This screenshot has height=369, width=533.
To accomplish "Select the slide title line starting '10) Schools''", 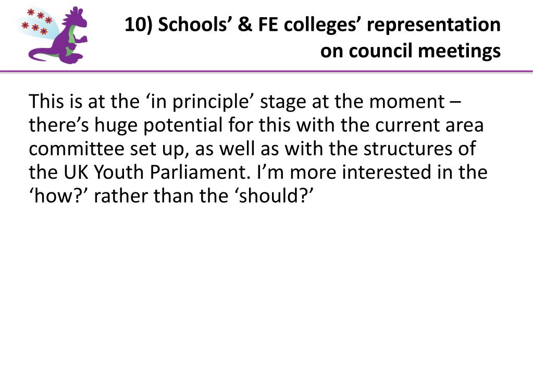I will coord(313,25).
